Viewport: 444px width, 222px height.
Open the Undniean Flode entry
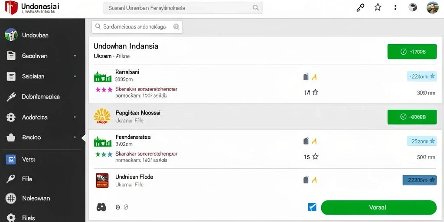coord(134,177)
